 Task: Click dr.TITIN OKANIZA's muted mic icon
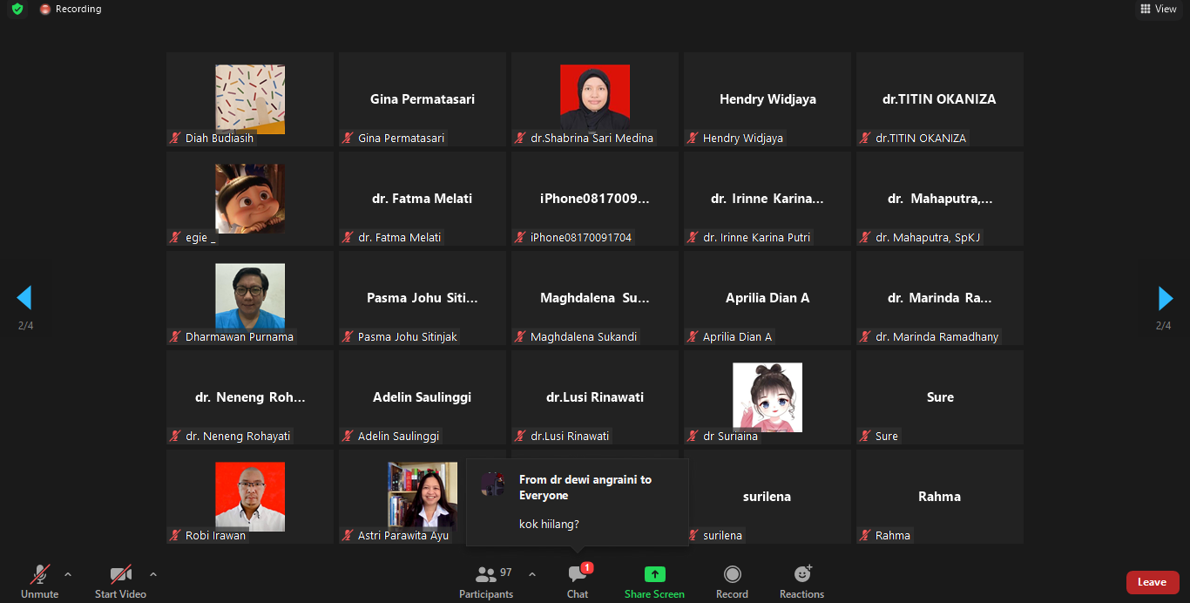click(866, 138)
